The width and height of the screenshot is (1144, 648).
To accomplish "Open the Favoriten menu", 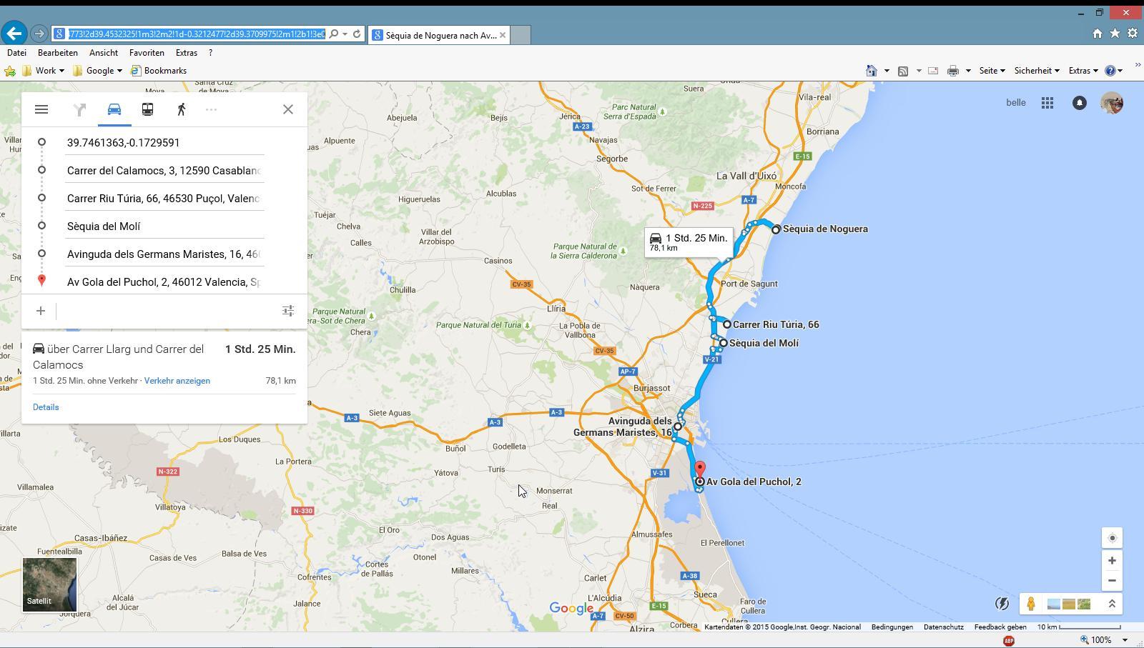I will (147, 53).
